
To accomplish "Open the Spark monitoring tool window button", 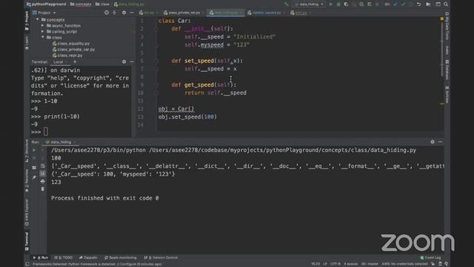I will tap(120, 257).
